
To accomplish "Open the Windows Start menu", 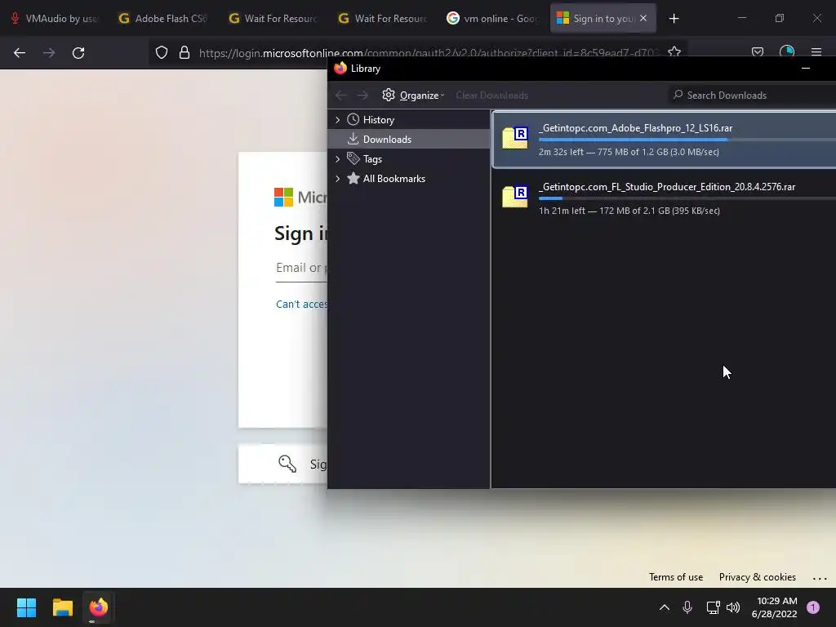I will tap(26, 607).
